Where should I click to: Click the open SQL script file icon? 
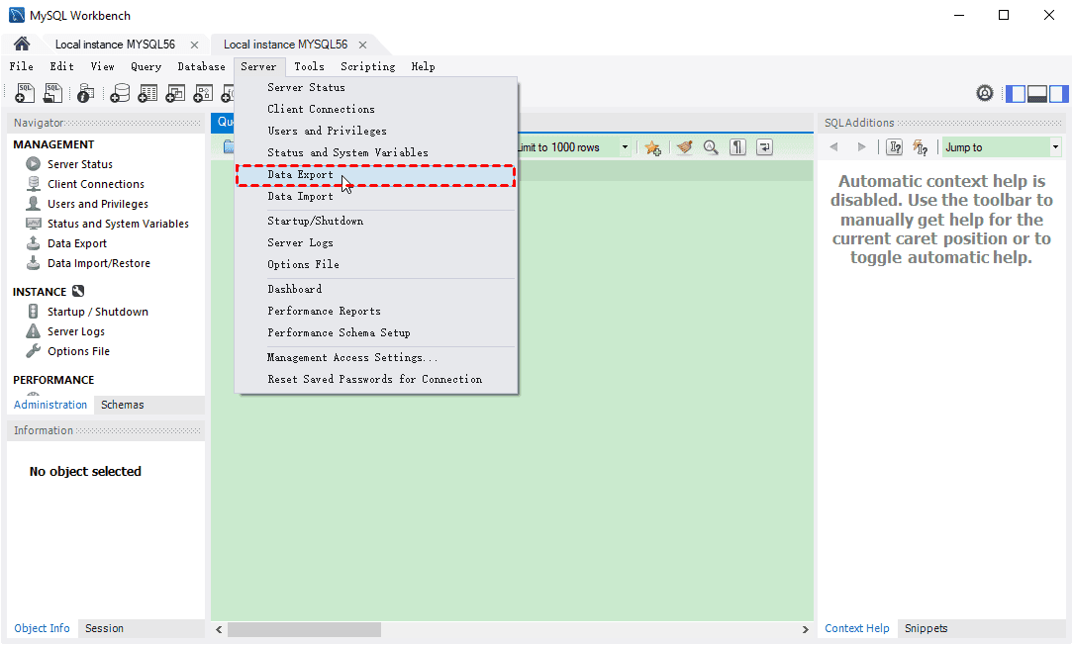tap(52, 93)
